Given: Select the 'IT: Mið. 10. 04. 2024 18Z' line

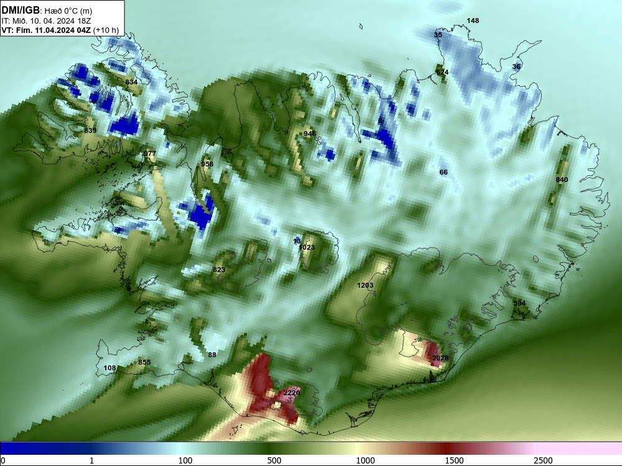Looking at the screenshot, I should point(46,21).
